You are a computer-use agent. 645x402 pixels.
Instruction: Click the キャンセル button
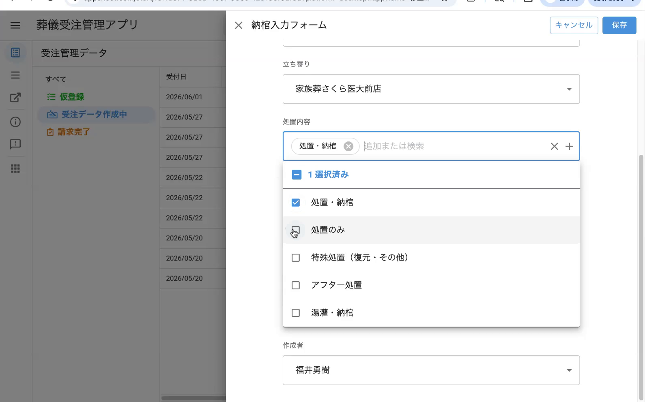click(x=574, y=25)
